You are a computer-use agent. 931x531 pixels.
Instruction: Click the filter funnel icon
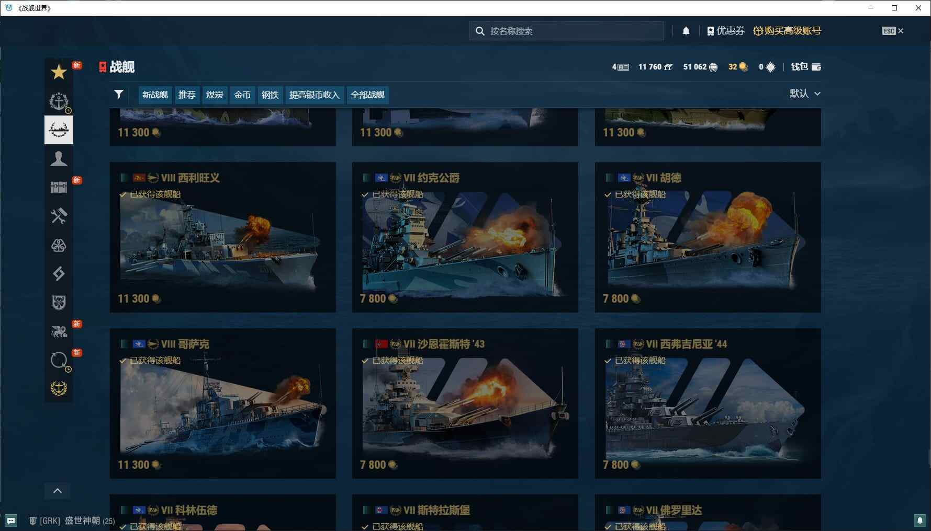point(119,94)
